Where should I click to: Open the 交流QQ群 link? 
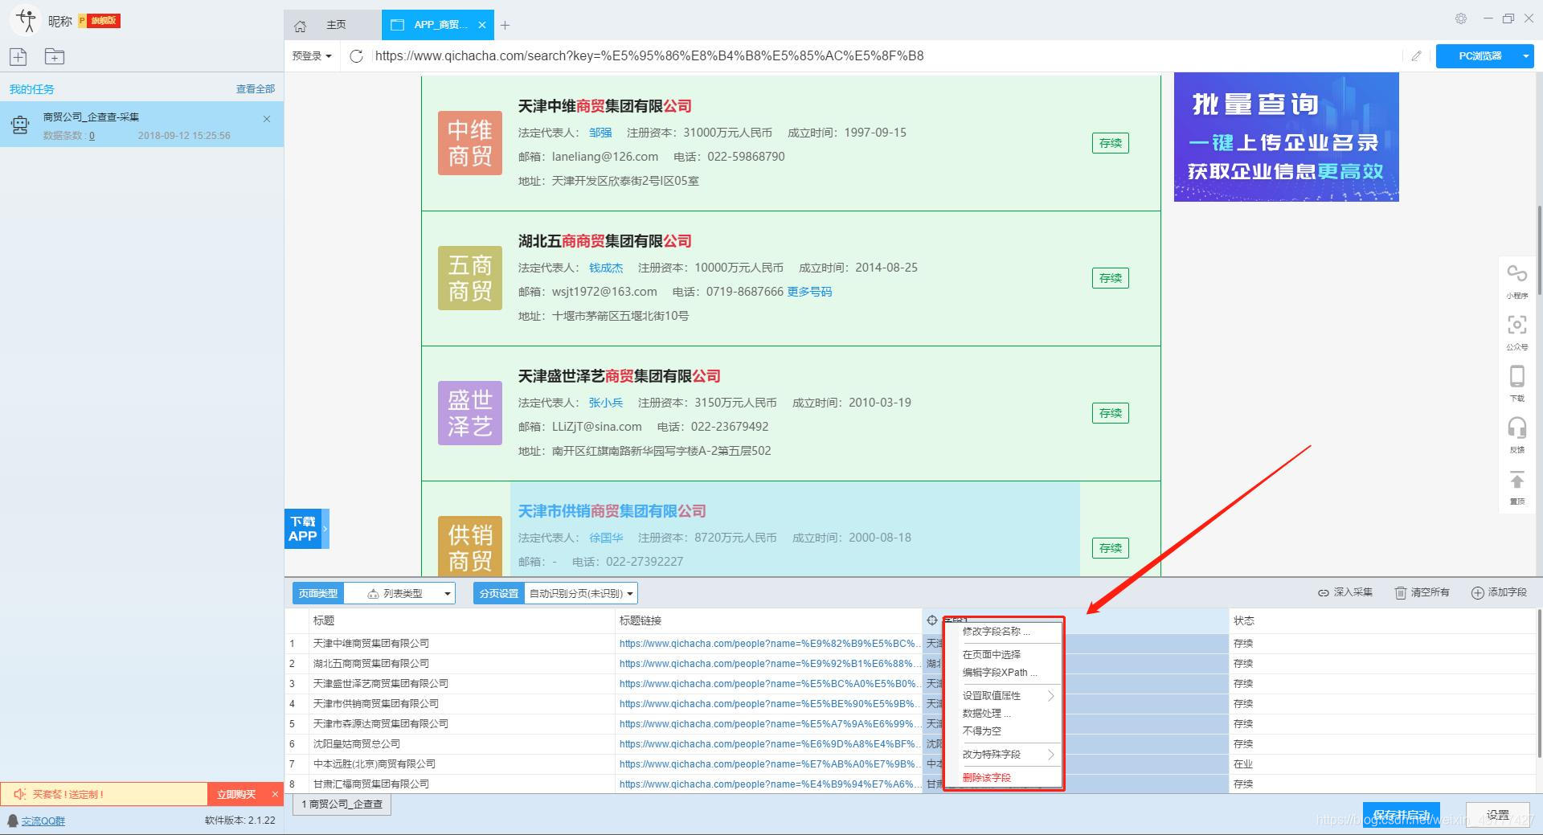tap(43, 821)
